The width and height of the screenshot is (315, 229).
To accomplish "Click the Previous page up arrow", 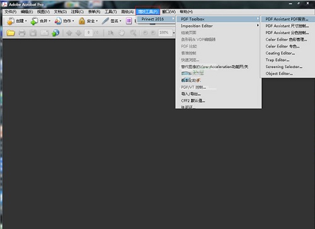I will 69,33.
